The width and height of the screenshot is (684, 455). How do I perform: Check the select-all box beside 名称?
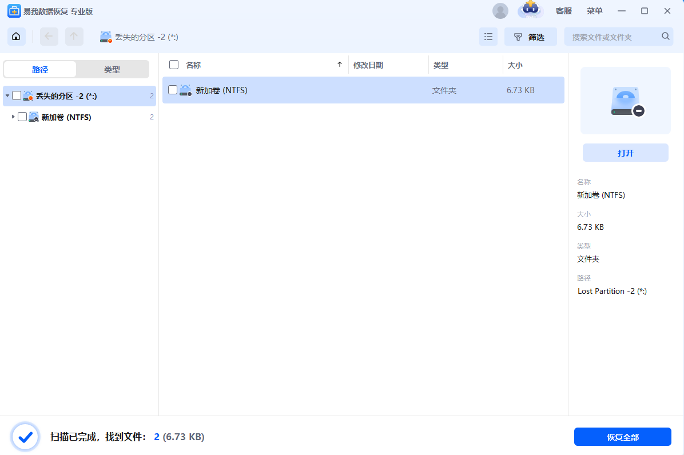pyautogui.click(x=174, y=65)
